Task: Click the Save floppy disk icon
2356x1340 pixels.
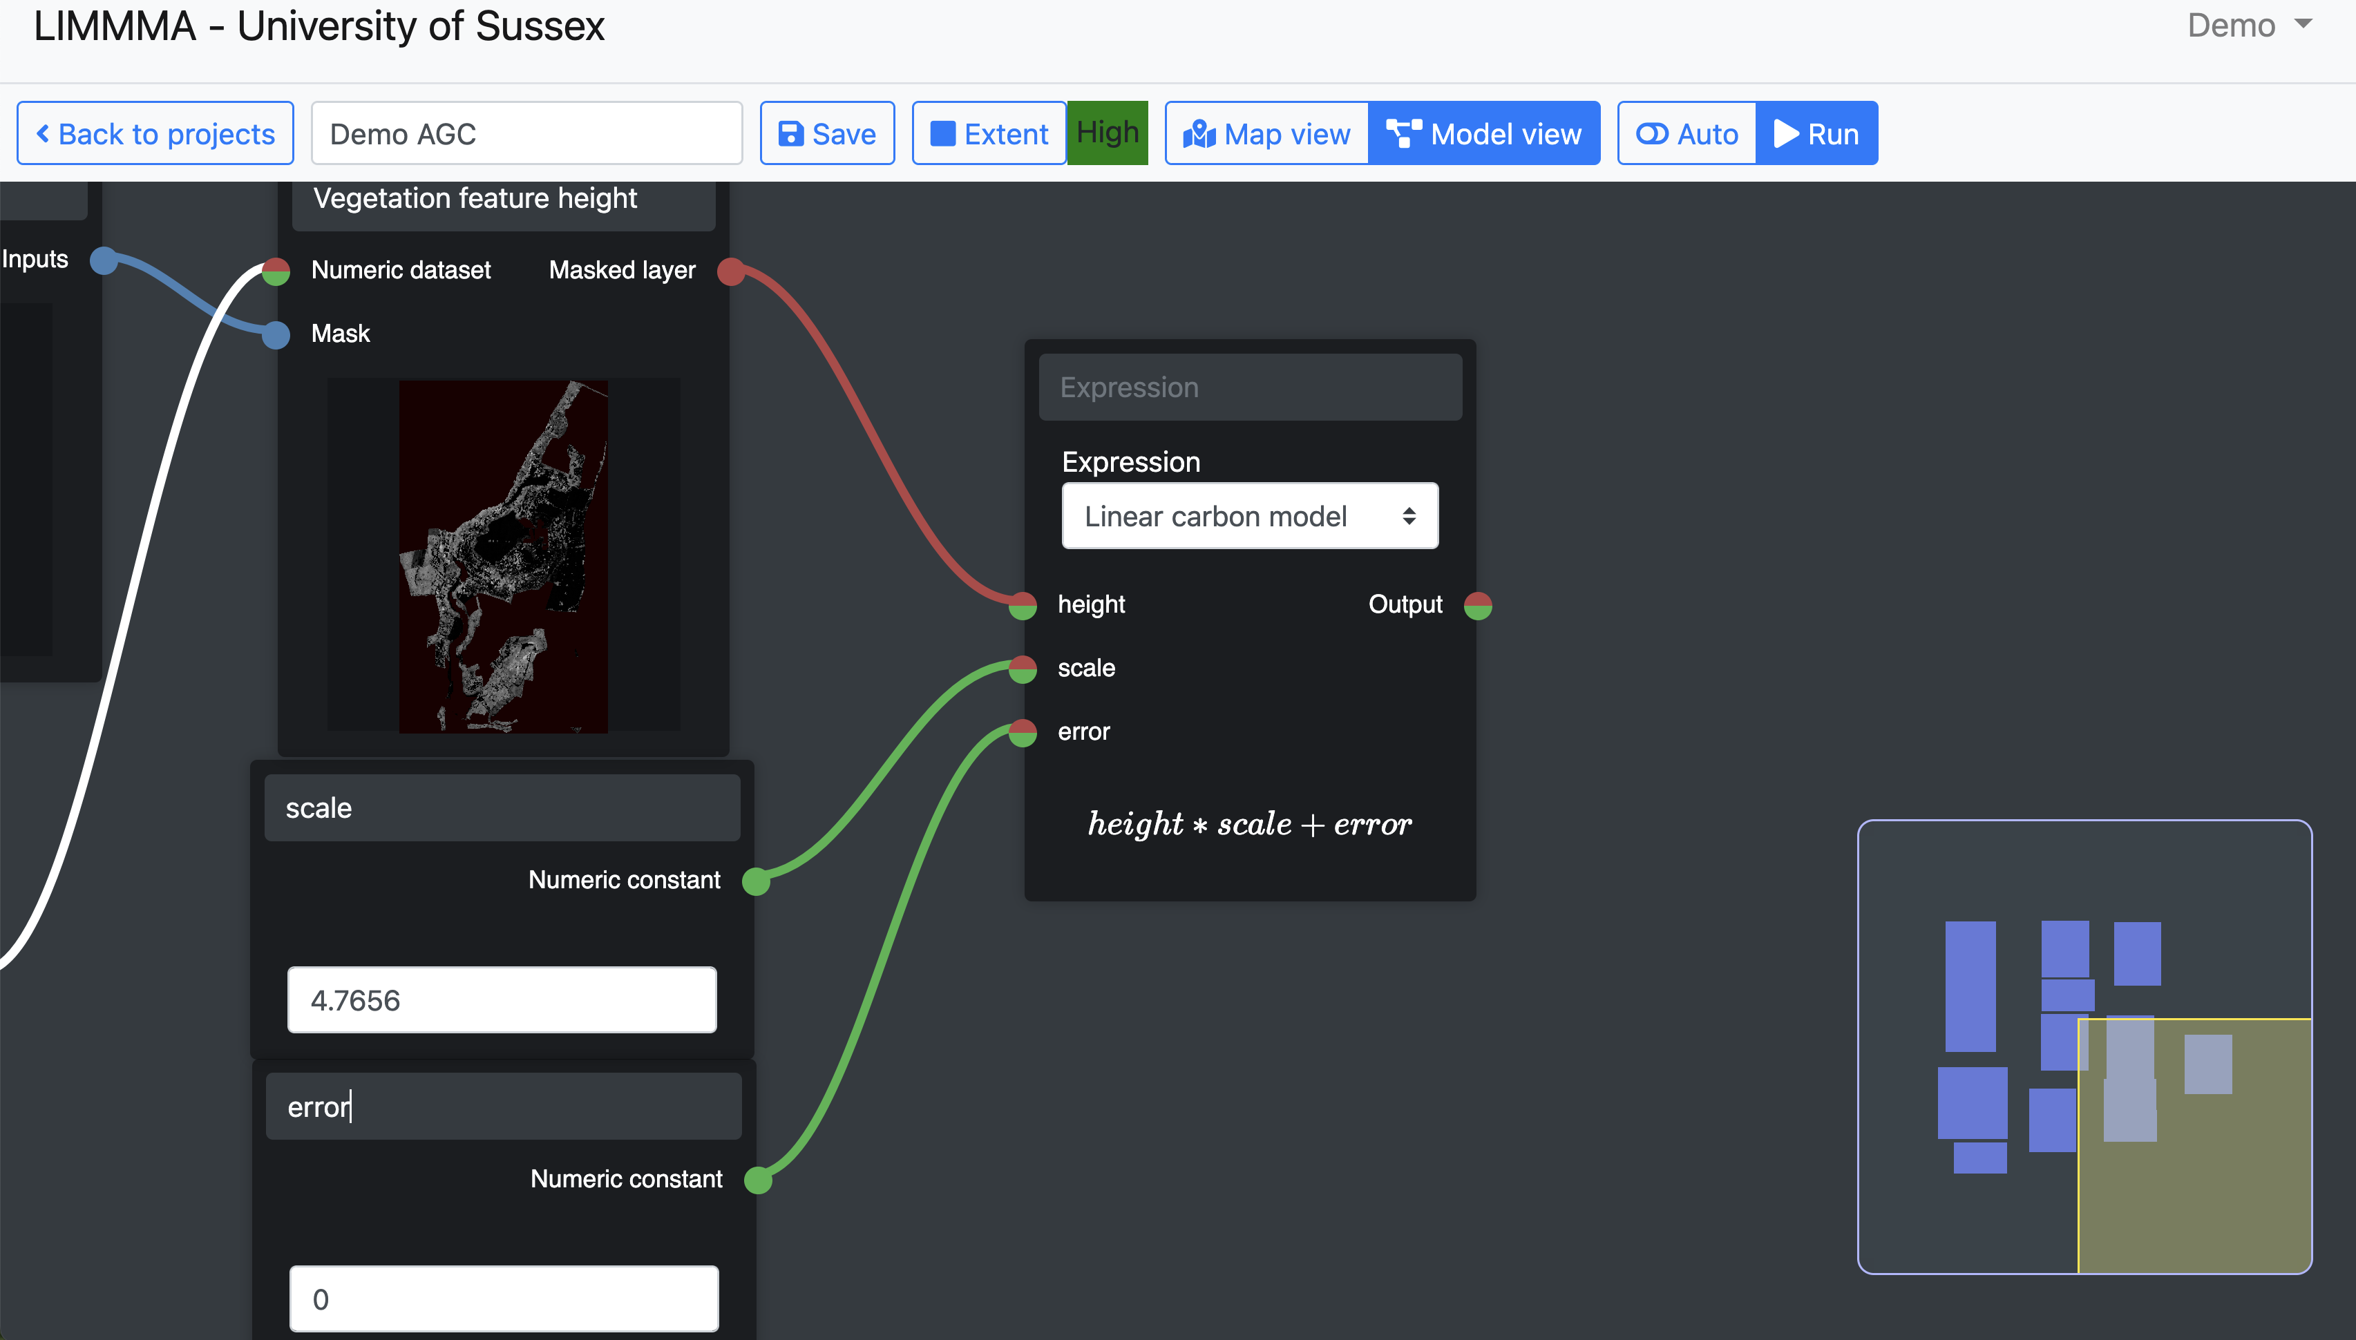Action: coord(790,133)
